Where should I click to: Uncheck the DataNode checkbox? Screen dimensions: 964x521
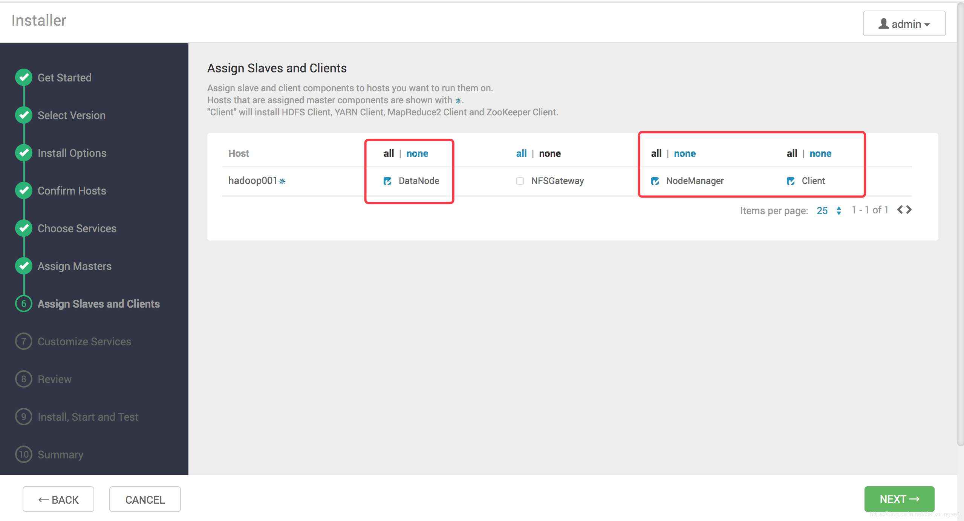click(x=387, y=181)
